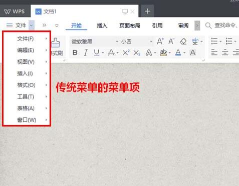Open the strikethrough dropdown arrow
Viewport: 239px width, 186px height.
point(118,53)
